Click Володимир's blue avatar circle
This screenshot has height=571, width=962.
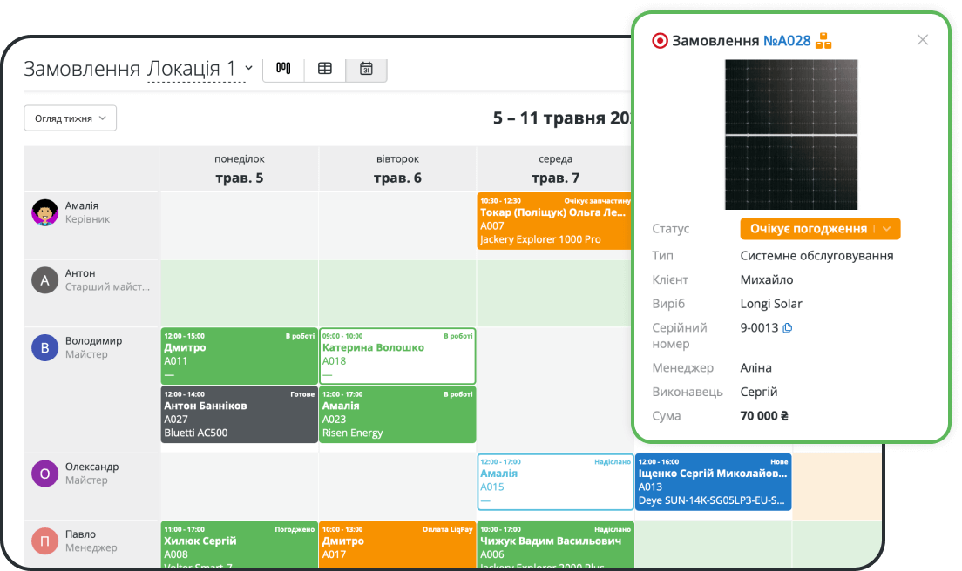(x=45, y=347)
